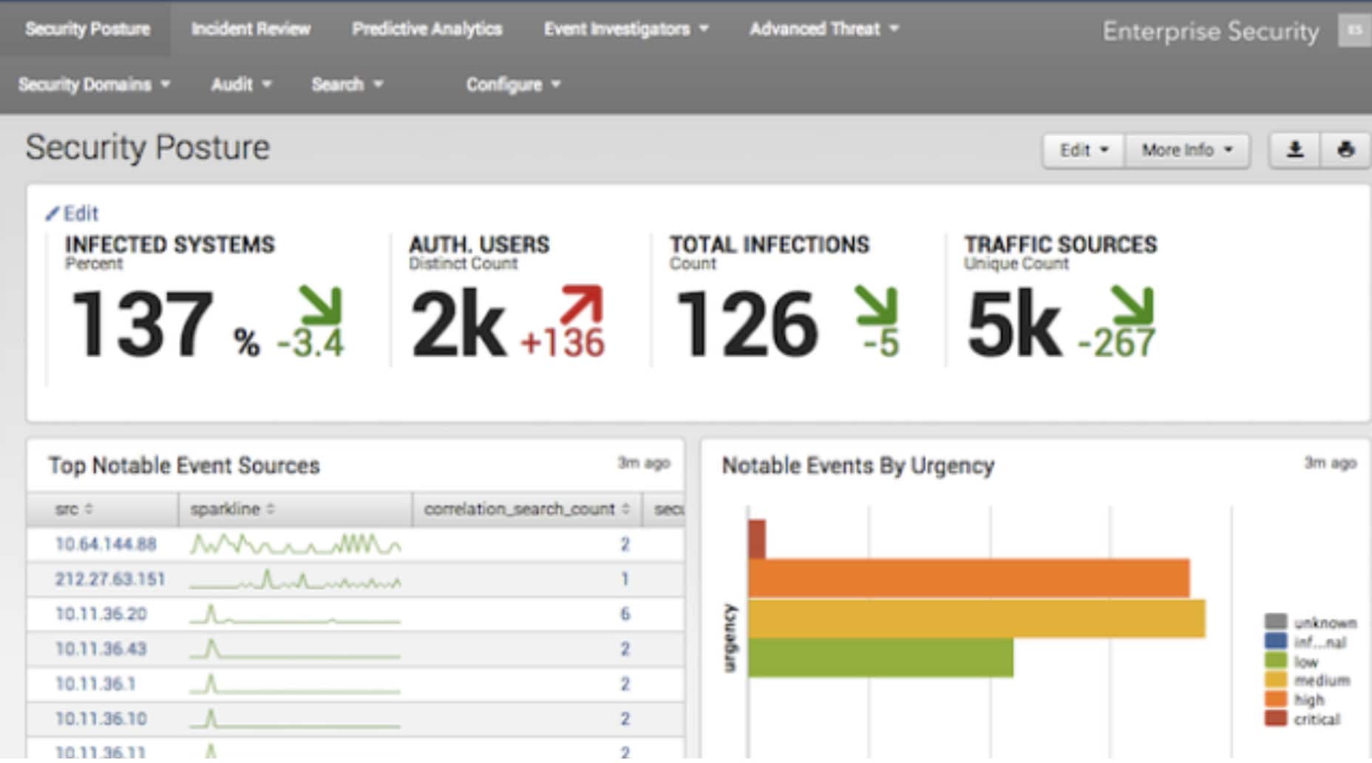Click the red up arrow for Auth. Users
Screen dimensions: 1372x763
582,304
